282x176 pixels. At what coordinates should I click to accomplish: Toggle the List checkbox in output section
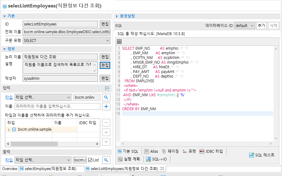[x=90, y=160]
